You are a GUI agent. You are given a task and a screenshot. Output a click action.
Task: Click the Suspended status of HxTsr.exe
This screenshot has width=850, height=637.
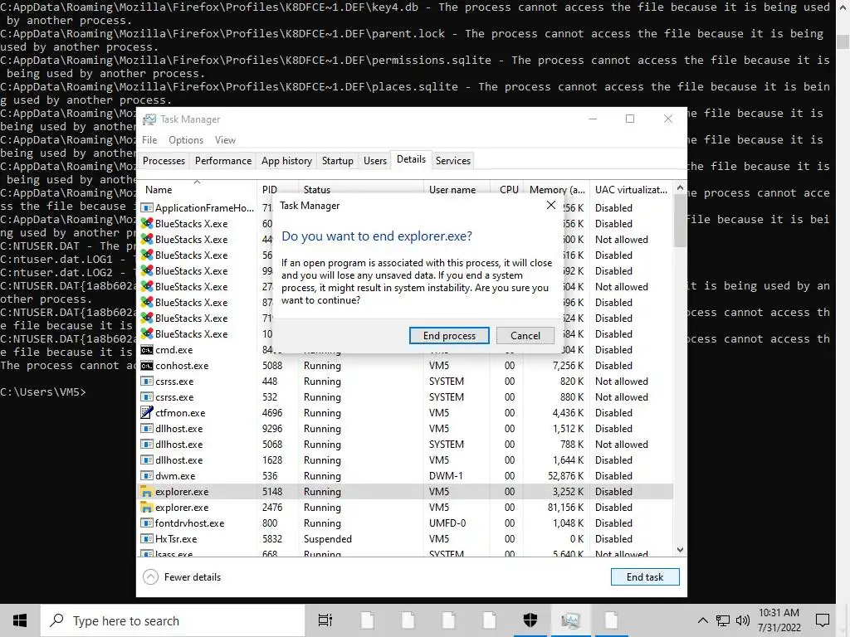coord(327,538)
